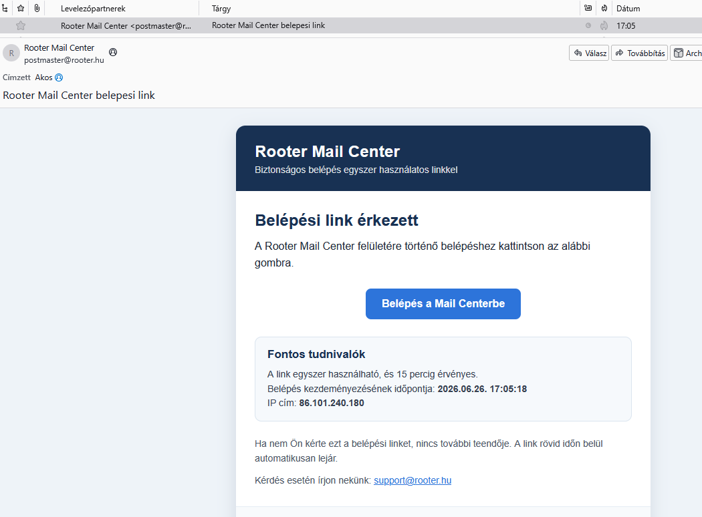
Task: Click the spam flame column header icon
Action: click(604, 8)
